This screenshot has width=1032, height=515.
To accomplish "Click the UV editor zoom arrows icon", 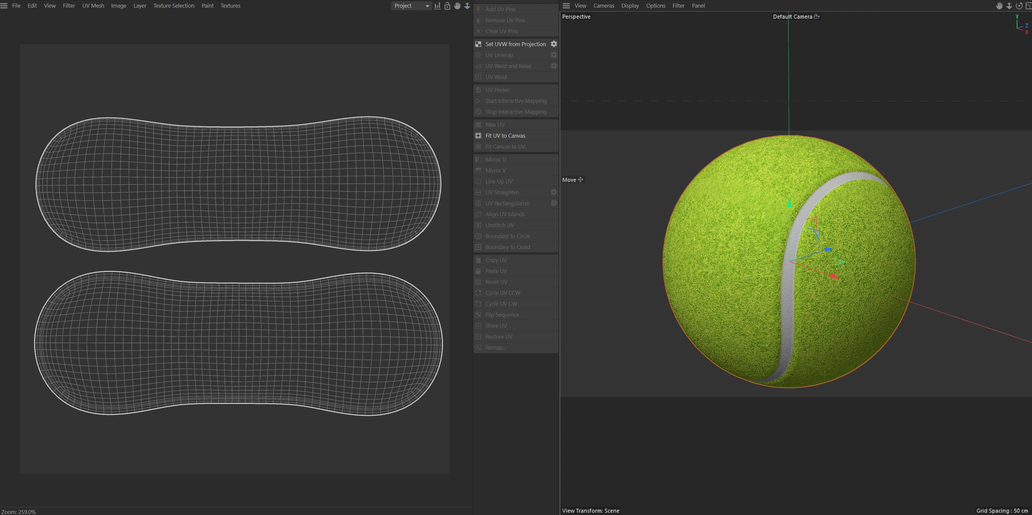I will tap(467, 6).
